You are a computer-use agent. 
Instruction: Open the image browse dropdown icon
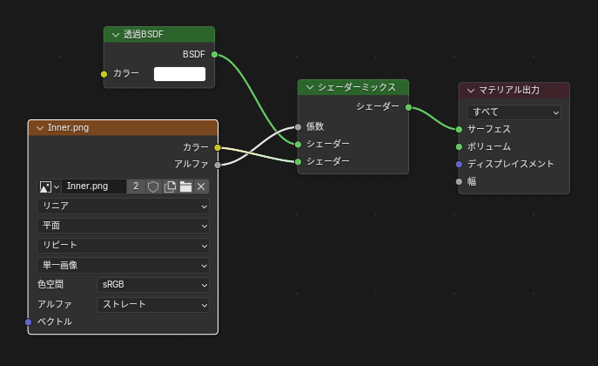(x=50, y=186)
